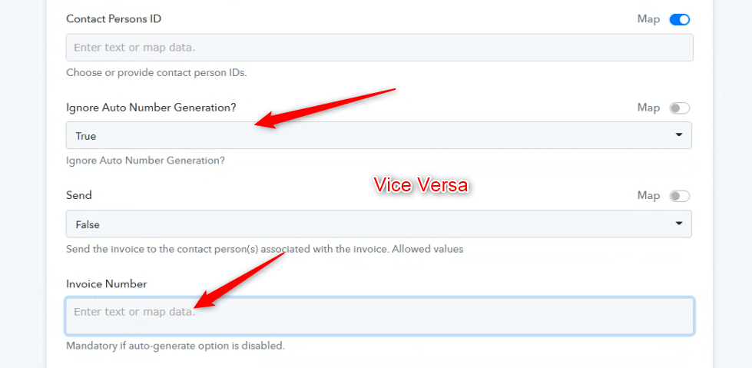Focus the Contact Persons ID input field
The width and height of the screenshot is (752, 368).
pyautogui.click(x=379, y=48)
